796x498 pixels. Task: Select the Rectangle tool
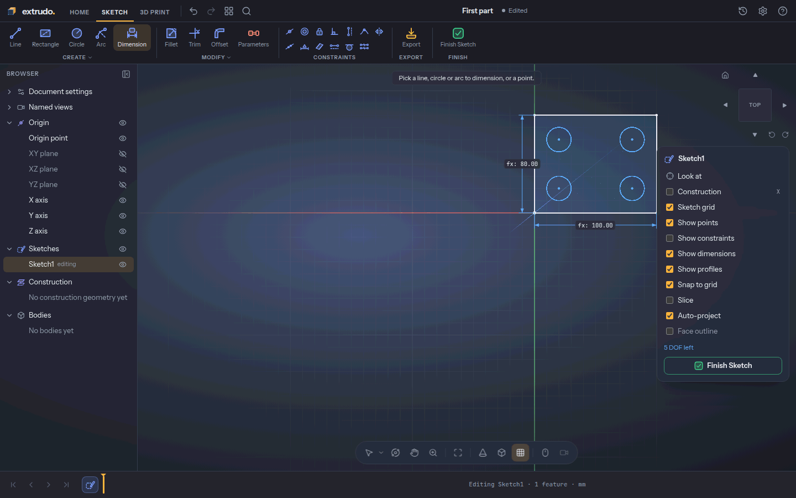coord(45,38)
